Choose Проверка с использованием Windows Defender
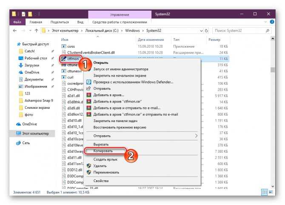Viewport: 285px width, 205px height. tap(133, 82)
